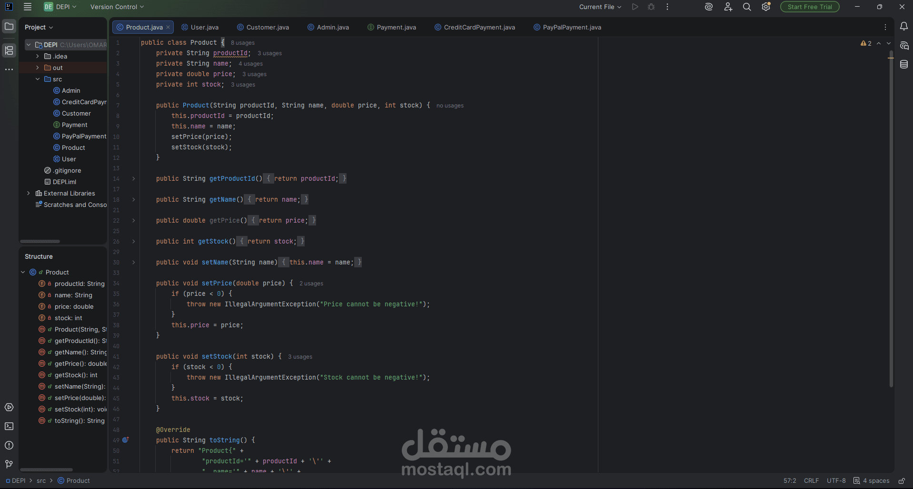Open the Project view dropdown
This screenshot has width=913, height=489.
pos(39,27)
